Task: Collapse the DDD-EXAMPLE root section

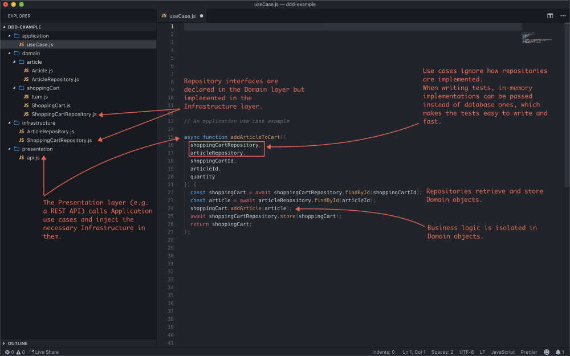Action: coord(5,27)
